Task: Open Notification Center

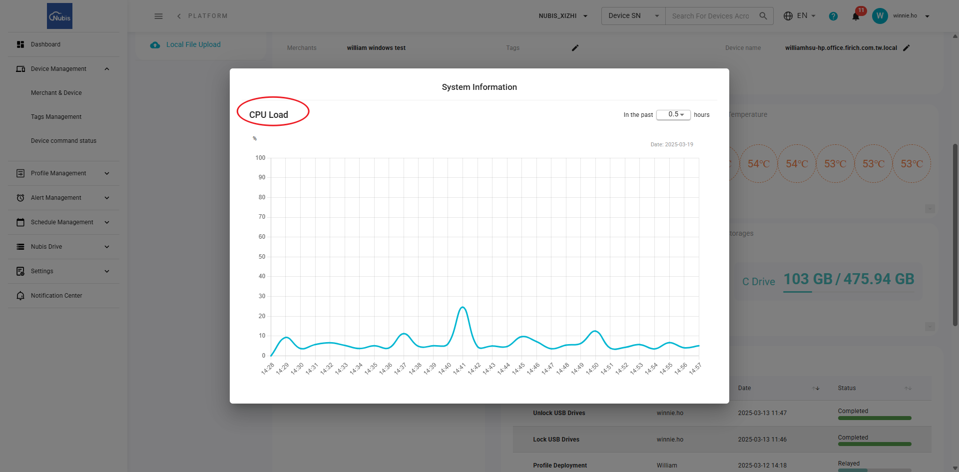Action: click(63, 296)
